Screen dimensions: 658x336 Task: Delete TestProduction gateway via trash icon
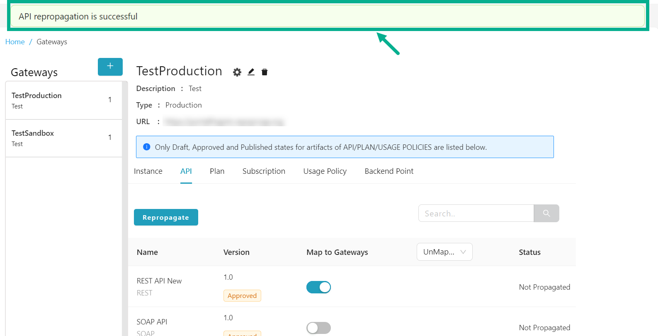[265, 72]
